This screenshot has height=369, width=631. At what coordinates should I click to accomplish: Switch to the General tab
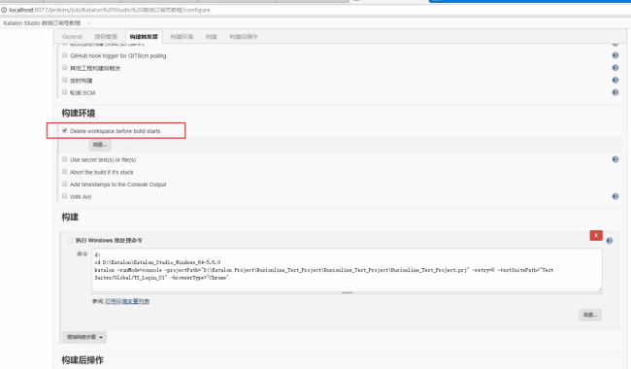point(72,37)
